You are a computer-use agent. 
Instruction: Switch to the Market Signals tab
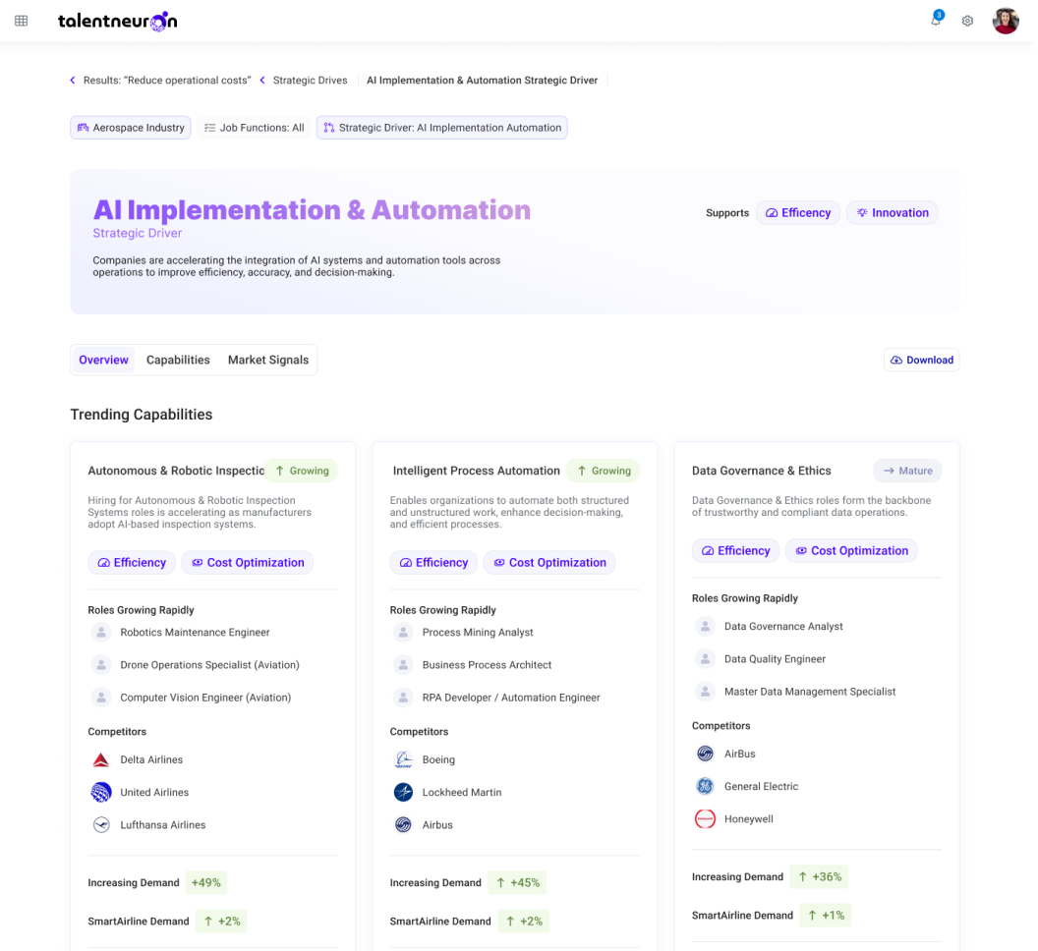[x=268, y=360]
